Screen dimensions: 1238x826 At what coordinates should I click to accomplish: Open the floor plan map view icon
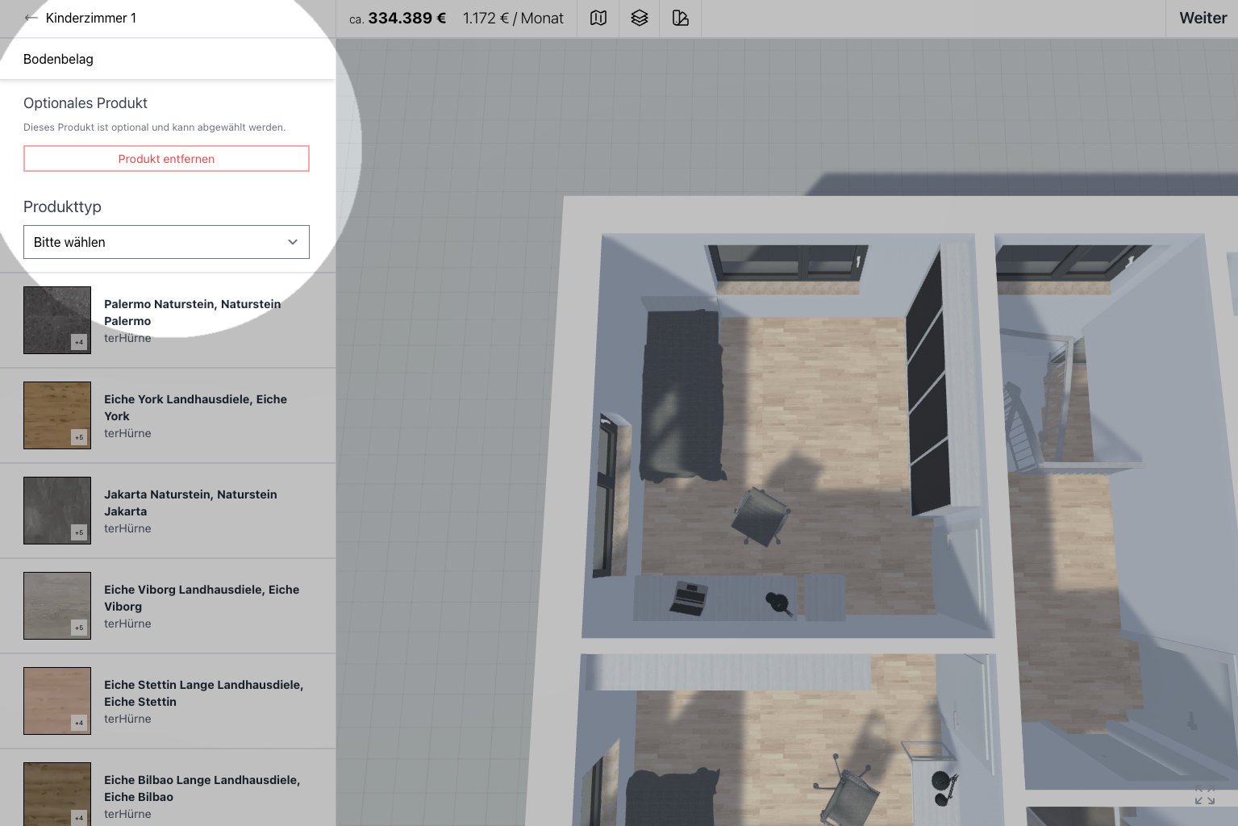[x=598, y=18]
